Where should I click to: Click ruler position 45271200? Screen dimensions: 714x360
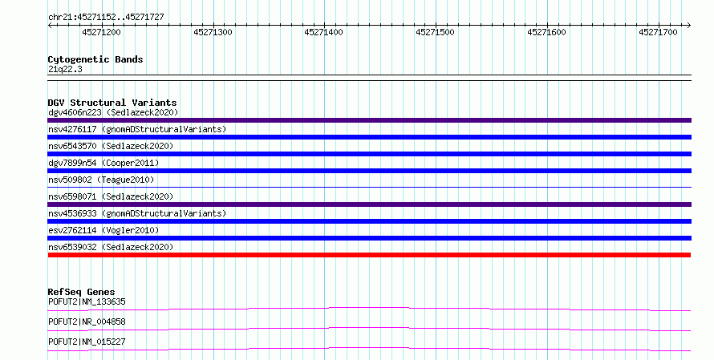coord(102,32)
